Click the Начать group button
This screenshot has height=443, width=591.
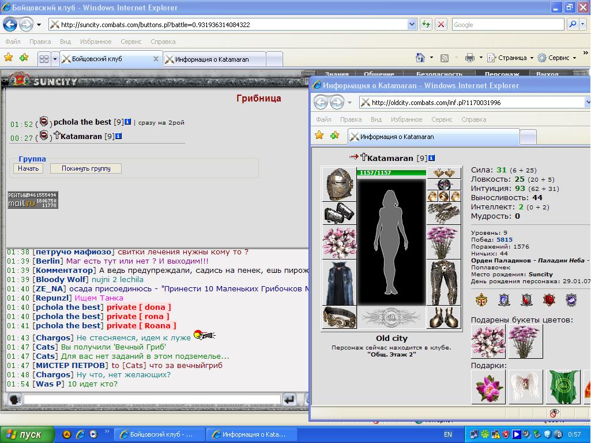(x=28, y=168)
